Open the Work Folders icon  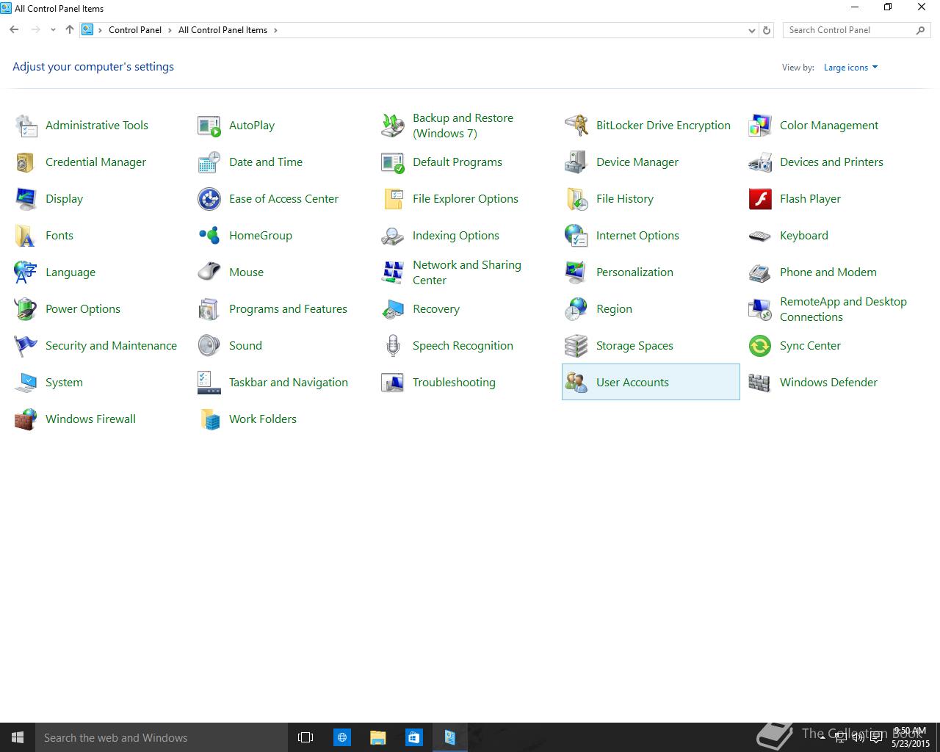click(x=209, y=419)
